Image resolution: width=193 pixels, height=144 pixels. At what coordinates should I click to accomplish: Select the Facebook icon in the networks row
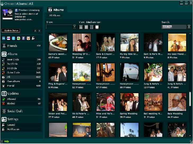pos(23,38)
